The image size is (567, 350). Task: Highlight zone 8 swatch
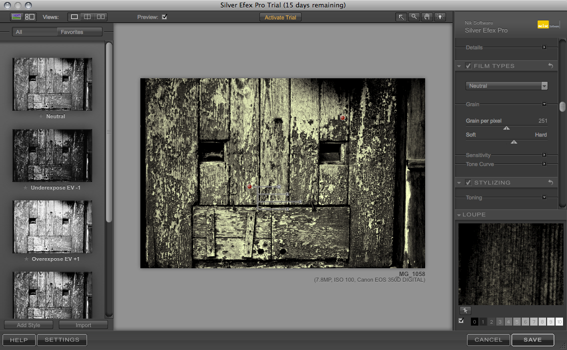tap(542, 322)
